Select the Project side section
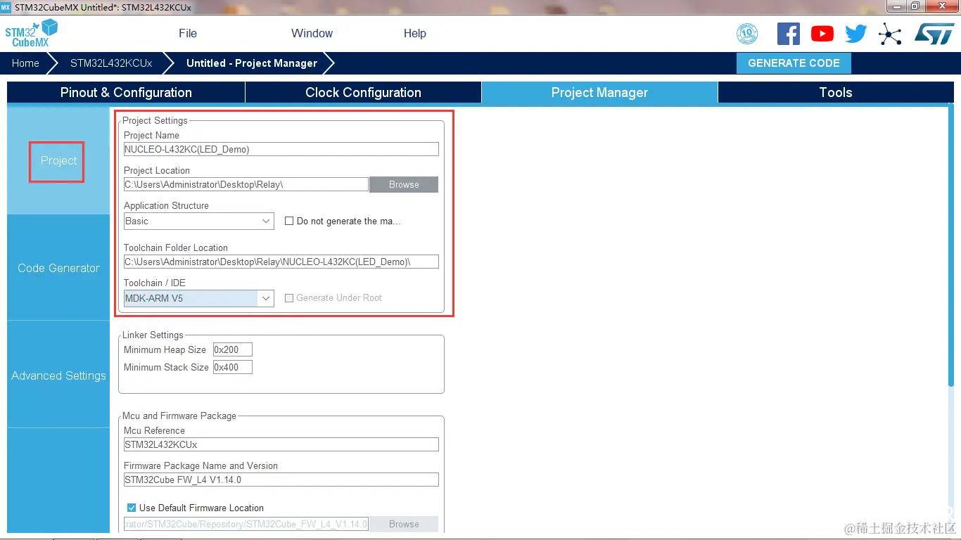 58,161
